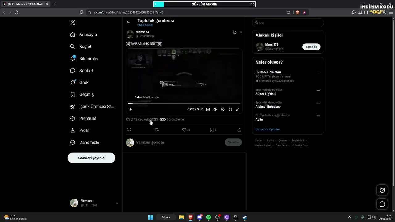Open Spotify from the taskbar
395x222 pixels.
point(209,217)
